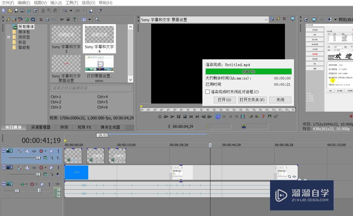Solo audio track 3
This screenshot has height=216, width=353.
coord(49,184)
